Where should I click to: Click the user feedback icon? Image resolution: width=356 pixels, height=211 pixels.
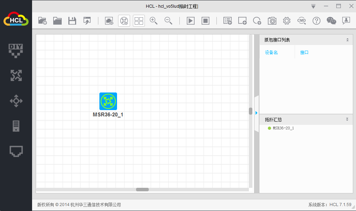346,21
